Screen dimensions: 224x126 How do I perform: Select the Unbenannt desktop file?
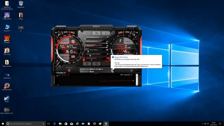click(x=7, y=76)
